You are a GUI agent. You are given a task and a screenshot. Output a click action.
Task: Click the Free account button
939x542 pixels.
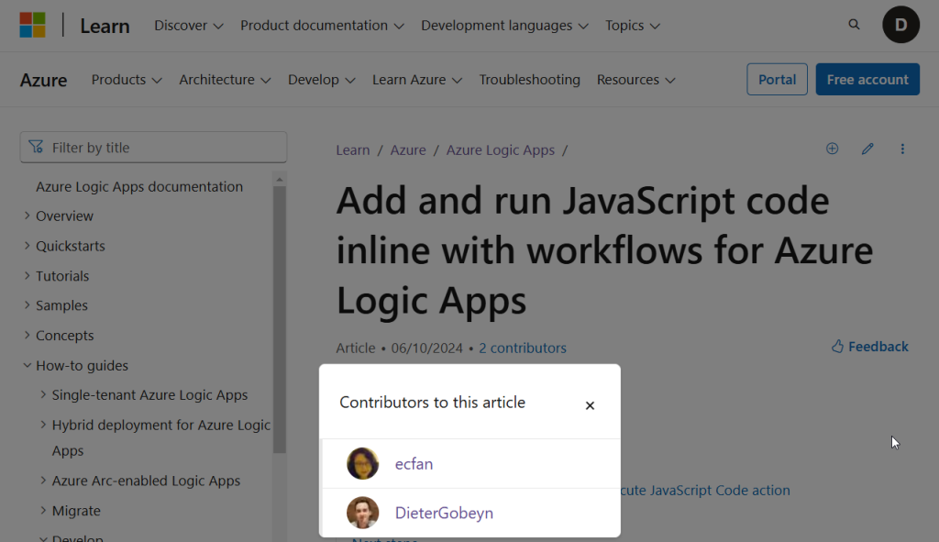point(867,79)
